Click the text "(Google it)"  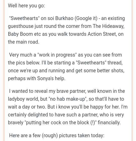point(86,19)
